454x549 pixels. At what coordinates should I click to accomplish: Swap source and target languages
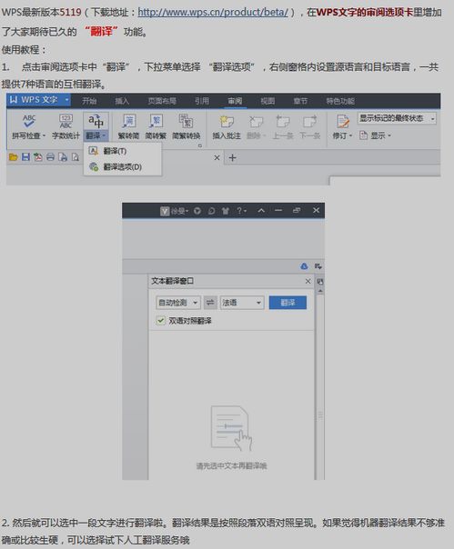click(x=210, y=303)
